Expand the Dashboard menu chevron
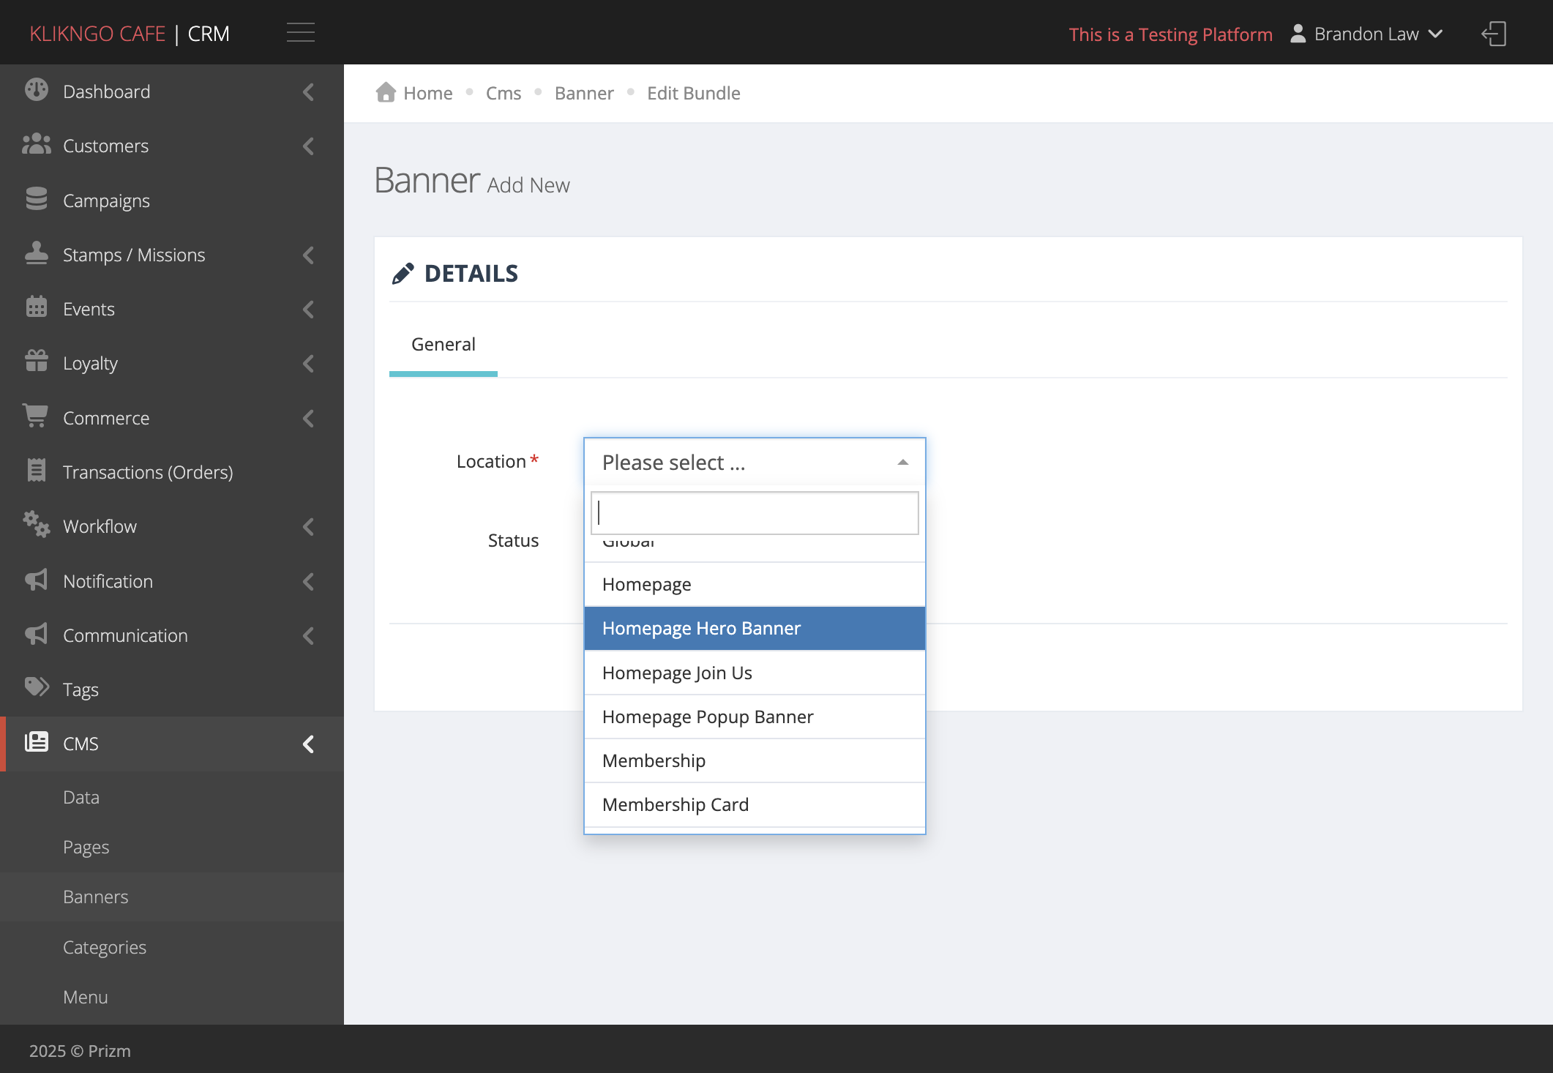 308,92
